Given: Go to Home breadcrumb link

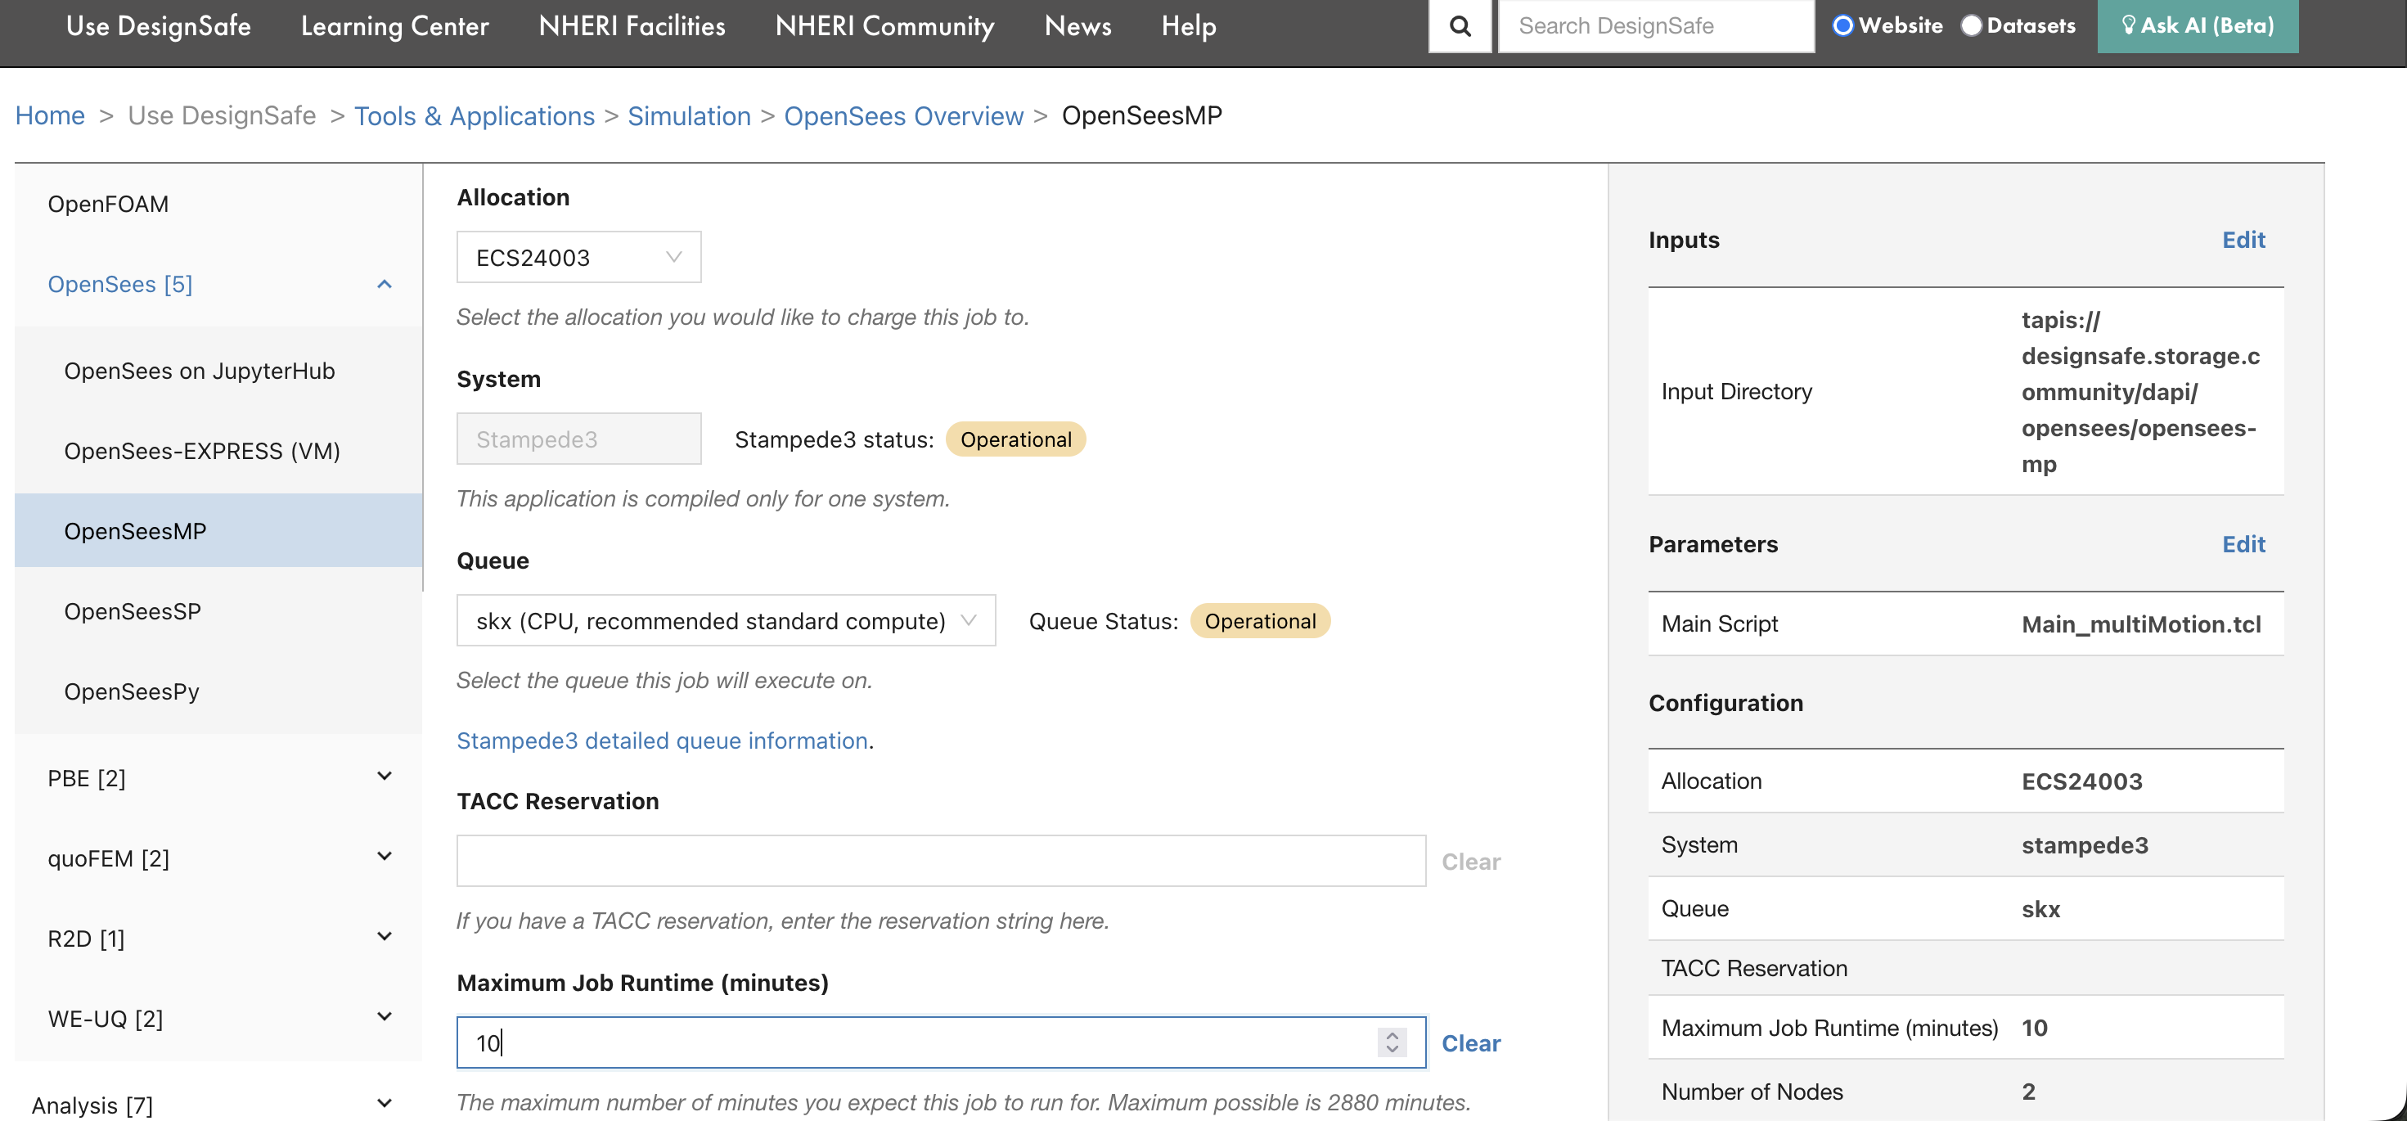Looking at the screenshot, I should (x=51, y=116).
